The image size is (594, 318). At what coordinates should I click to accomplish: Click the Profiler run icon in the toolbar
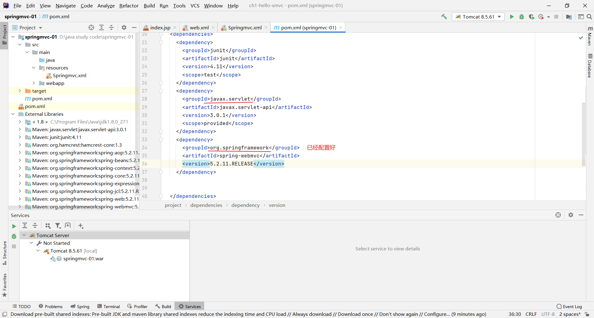541,17
